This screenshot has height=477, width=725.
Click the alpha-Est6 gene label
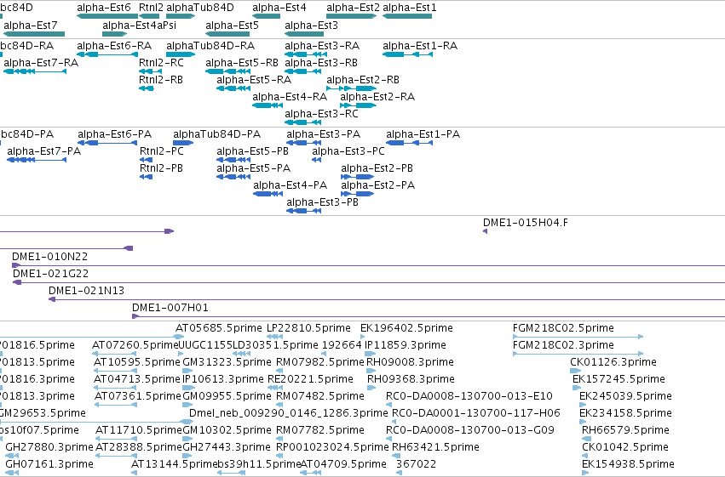tap(104, 8)
